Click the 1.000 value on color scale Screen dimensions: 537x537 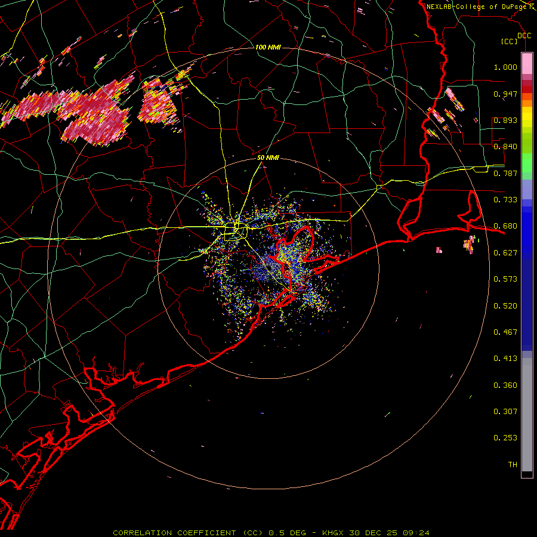(505, 67)
